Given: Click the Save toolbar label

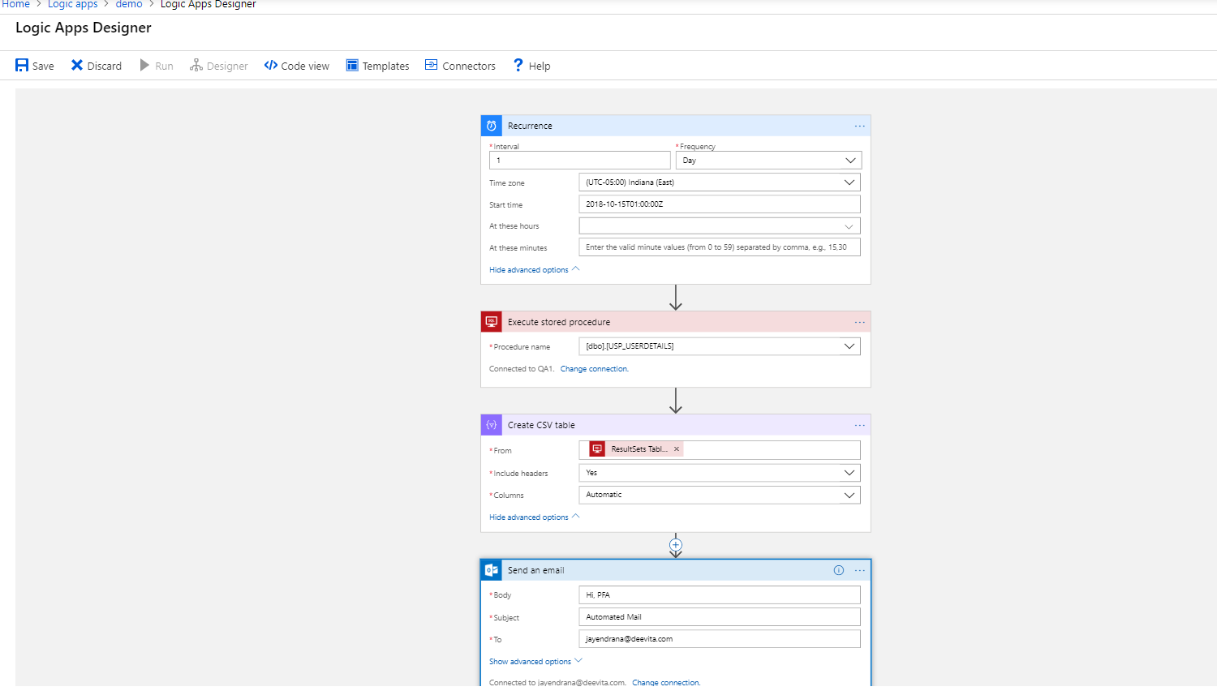Looking at the screenshot, I should 43,67.
